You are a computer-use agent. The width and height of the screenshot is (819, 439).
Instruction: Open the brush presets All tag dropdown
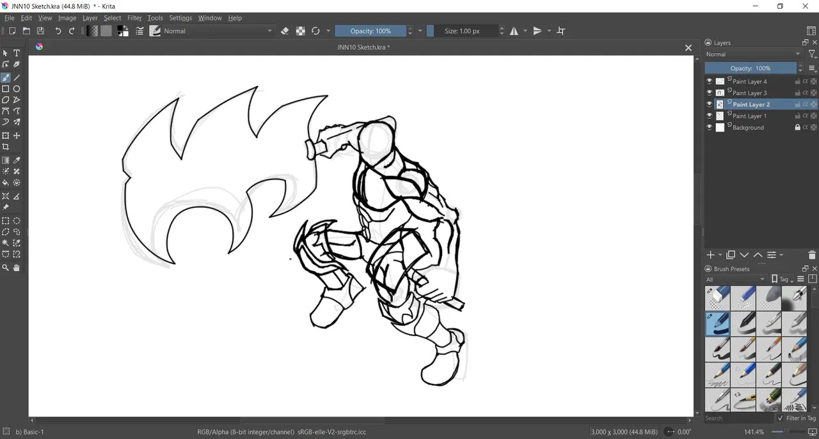(x=735, y=279)
